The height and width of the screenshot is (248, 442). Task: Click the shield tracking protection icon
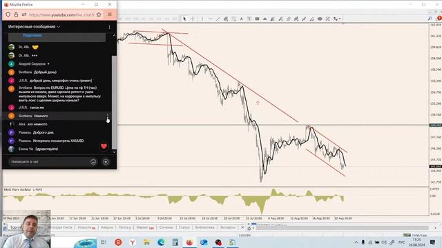[x=8, y=14]
